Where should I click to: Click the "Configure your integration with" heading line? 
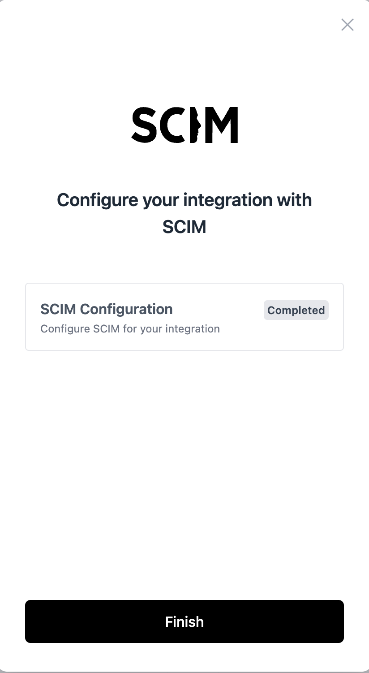click(x=184, y=200)
